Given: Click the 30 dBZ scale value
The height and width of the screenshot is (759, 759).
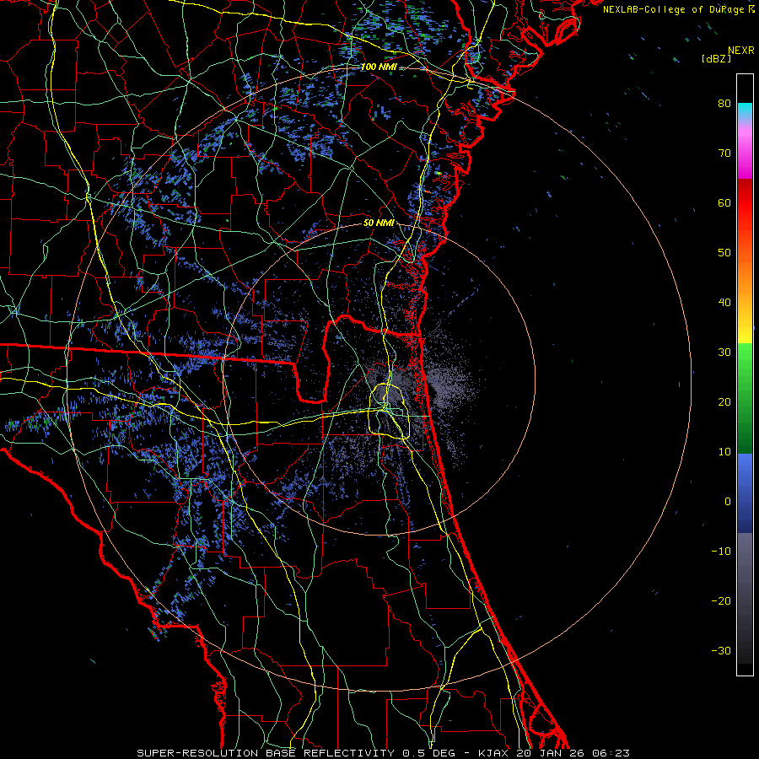Looking at the screenshot, I should coord(724,352).
